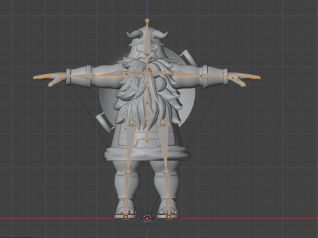Click the screen-left horn on the helmet
Viewport: 318px width, 238px height.
(x=134, y=34)
